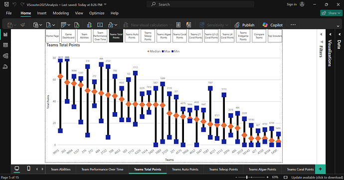The image size is (344, 180).
Task: Click the Publish button
Action: pos(244,25)
